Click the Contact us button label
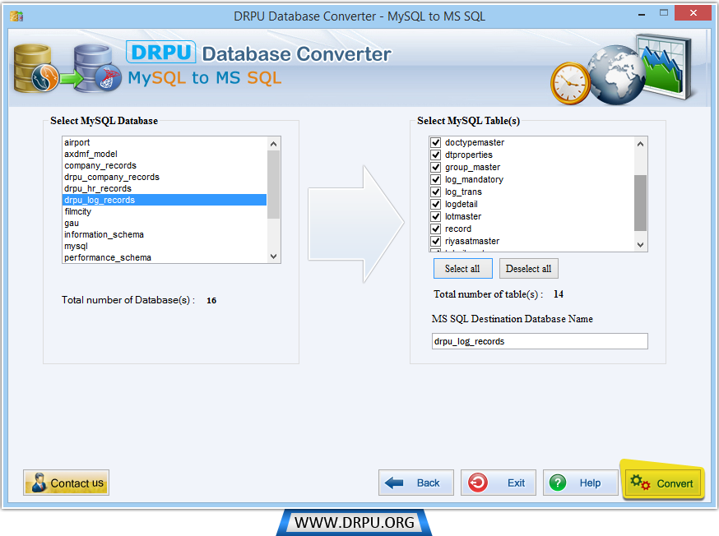This screenshot has height=536, width=719. pyautogui.click(x=77, y=483)
